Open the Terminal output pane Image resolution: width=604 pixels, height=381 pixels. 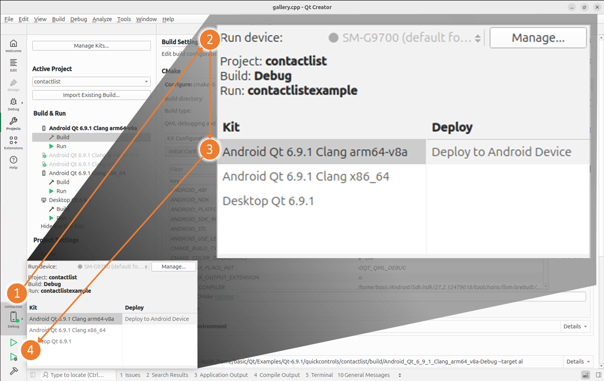(319, 375)
